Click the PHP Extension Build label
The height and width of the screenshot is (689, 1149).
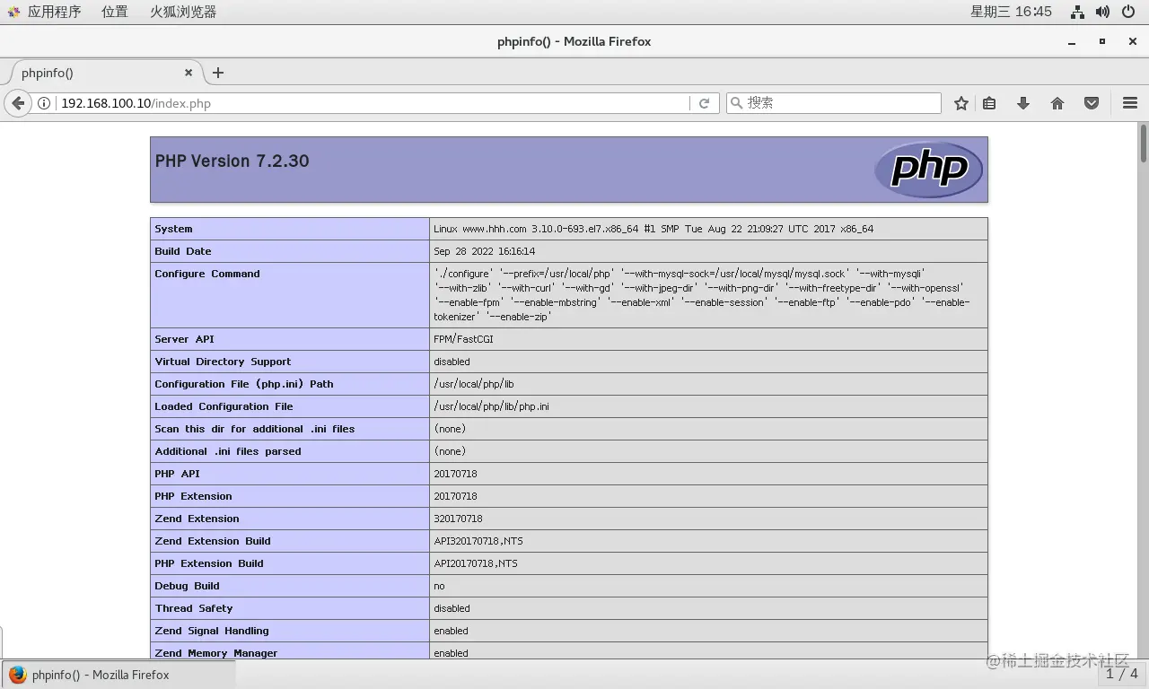coord(209,563)
